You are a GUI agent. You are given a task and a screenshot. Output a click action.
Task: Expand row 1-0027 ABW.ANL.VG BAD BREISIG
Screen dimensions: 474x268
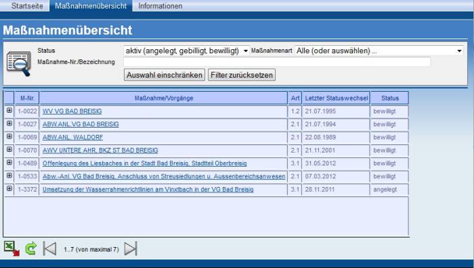9,124
